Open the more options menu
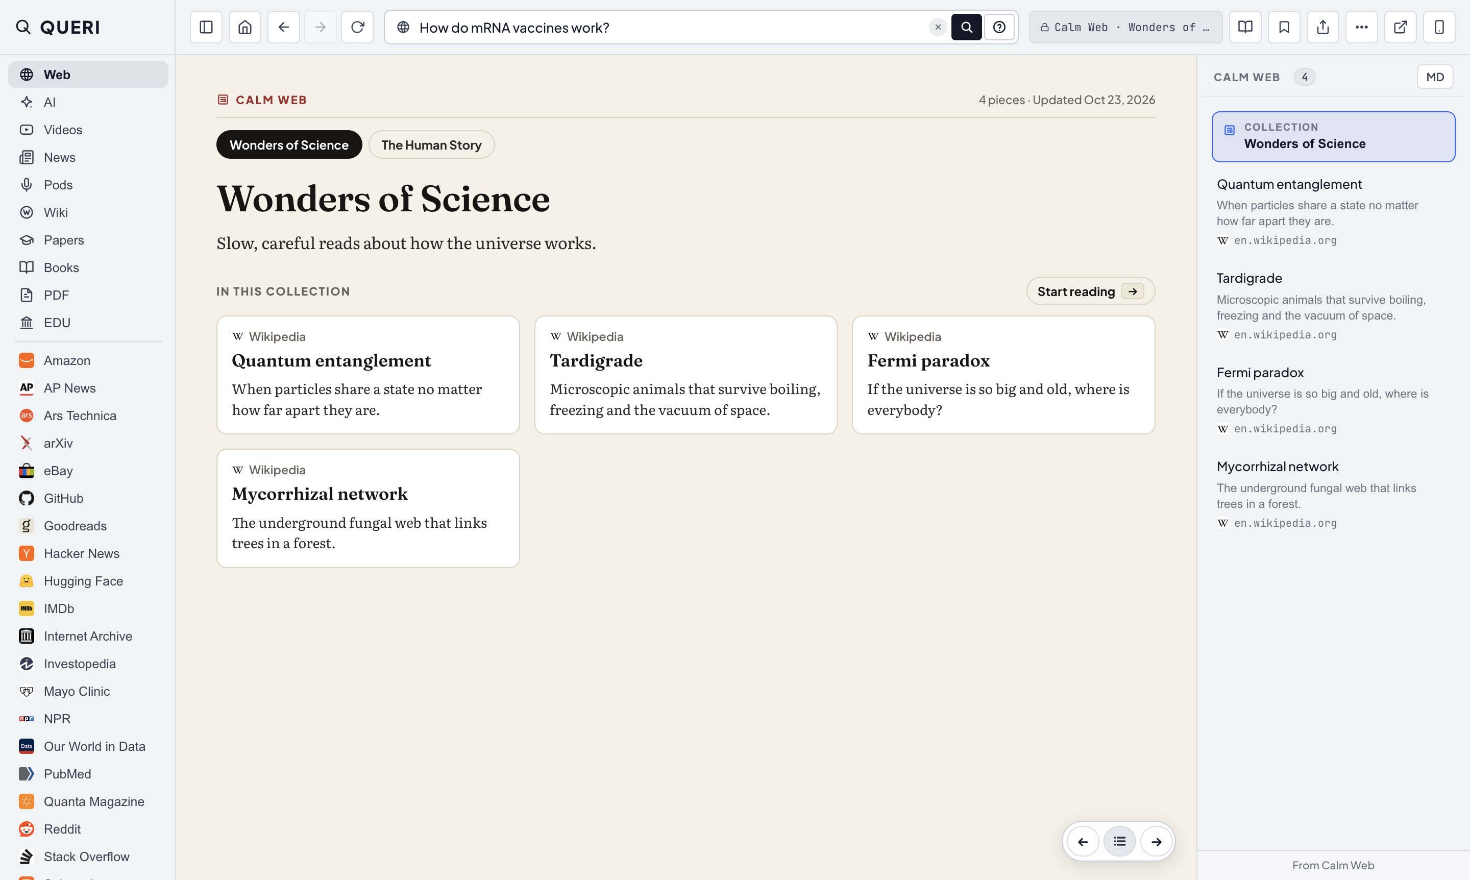The image size is (1470, 880). pyautogui.click(x=1361, y=27)
